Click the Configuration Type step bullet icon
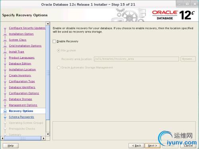This screenshot has height=149, width=199. (x=5, y=82)
